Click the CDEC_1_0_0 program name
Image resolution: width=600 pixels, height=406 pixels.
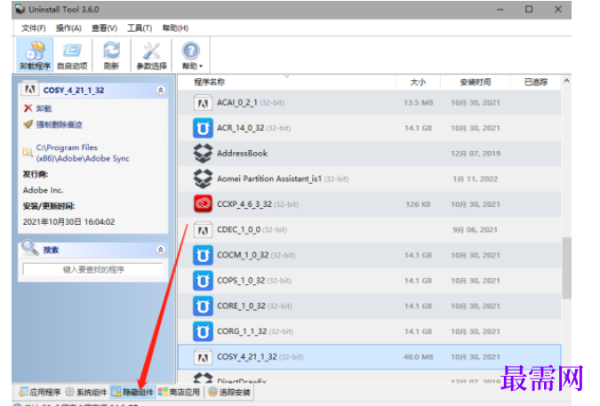tap(239, 229)
